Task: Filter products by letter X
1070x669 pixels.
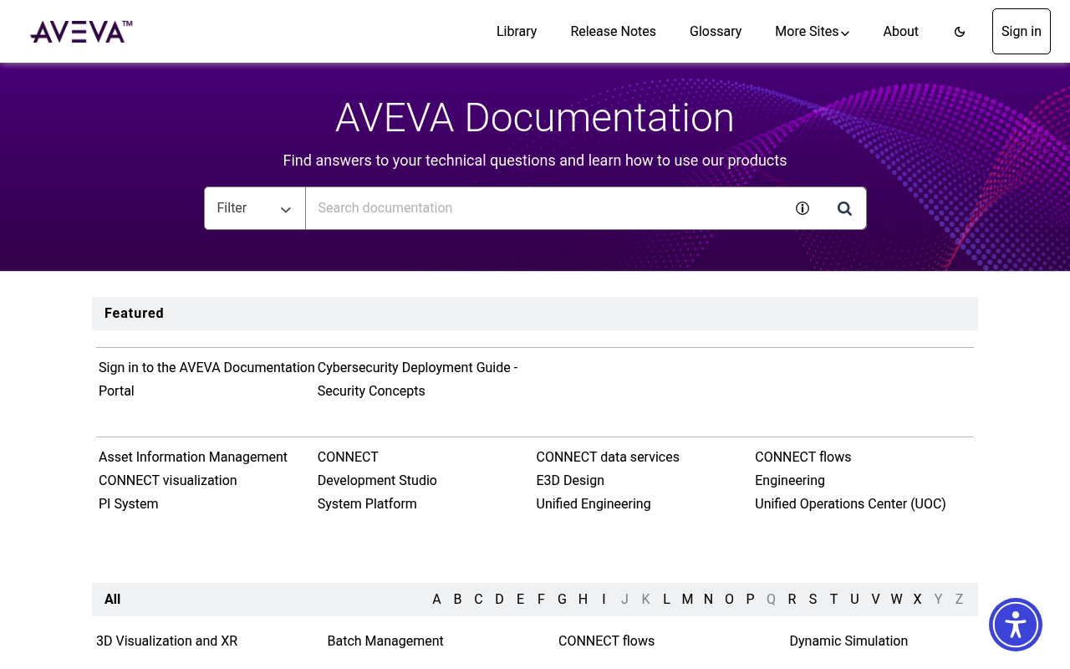Action: click(x=917, y=600)
